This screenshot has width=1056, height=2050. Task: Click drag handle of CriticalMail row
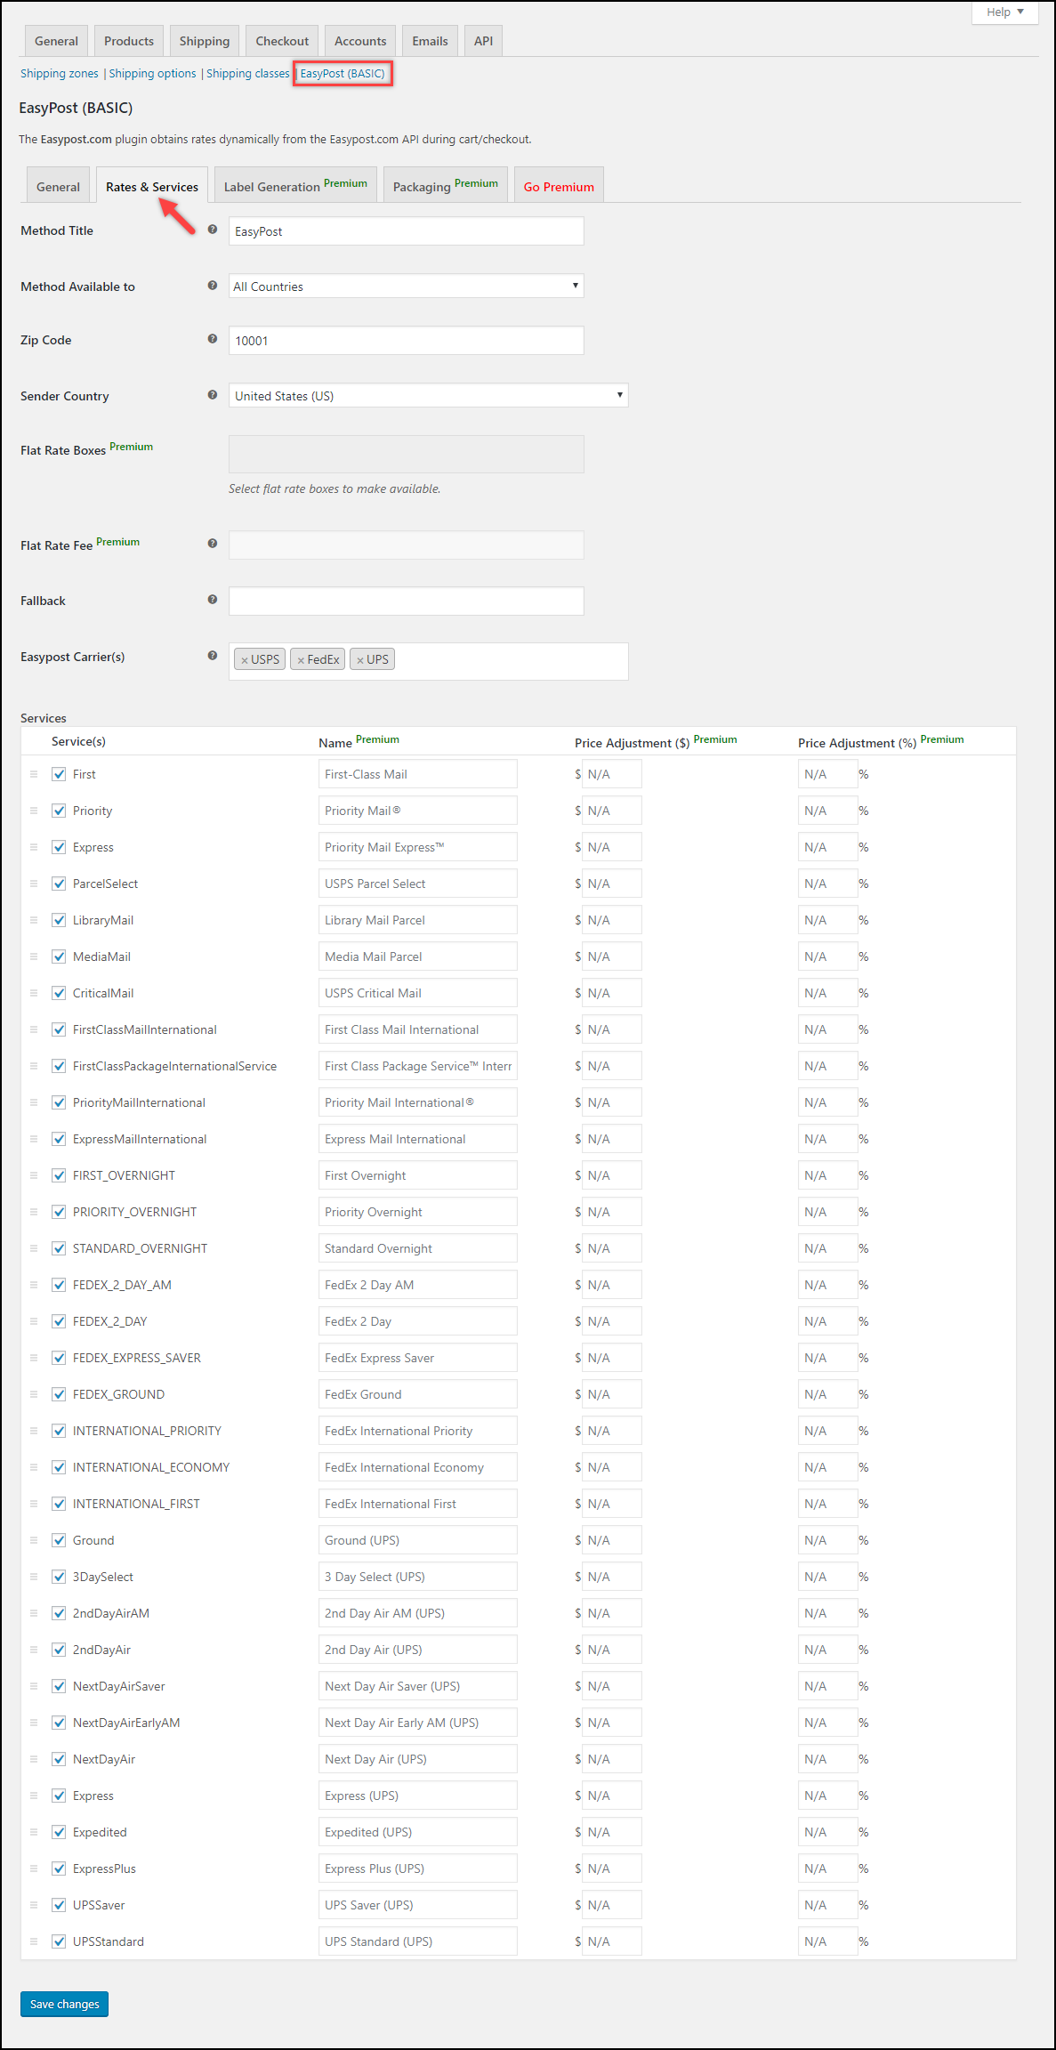34,993
